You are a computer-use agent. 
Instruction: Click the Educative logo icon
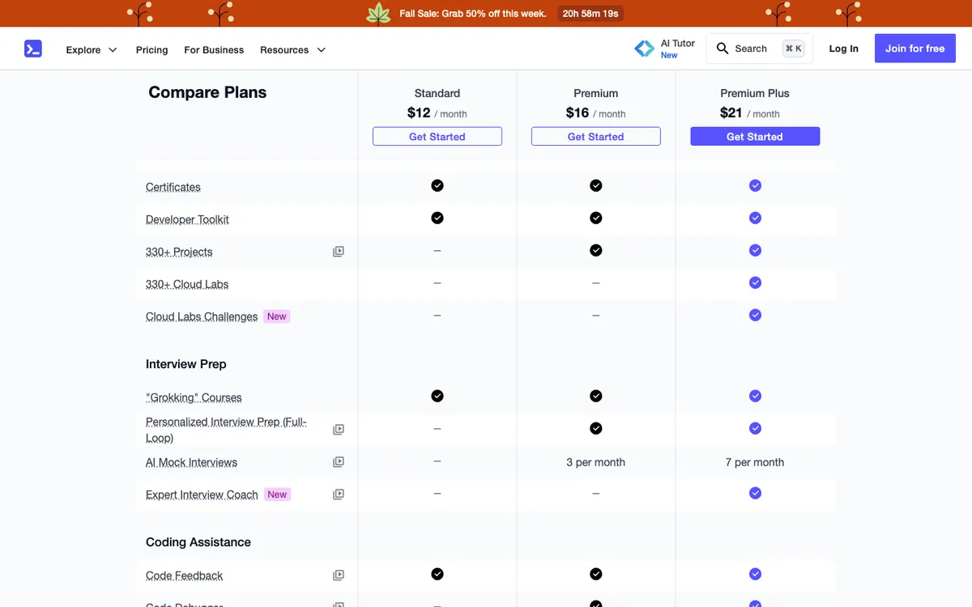32,49
